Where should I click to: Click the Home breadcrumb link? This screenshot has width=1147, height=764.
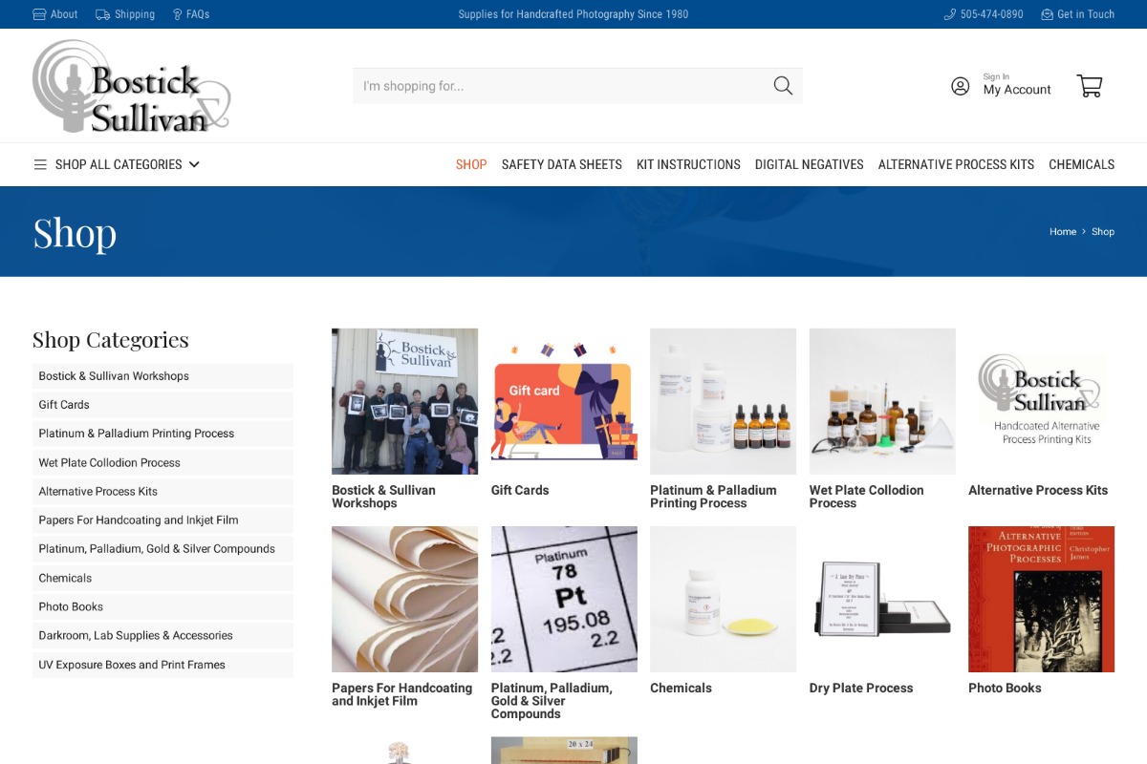(1063, 232)
